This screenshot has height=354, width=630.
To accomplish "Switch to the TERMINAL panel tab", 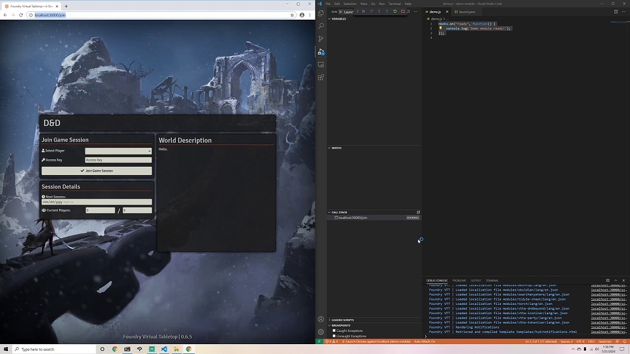I will point(492,280).
